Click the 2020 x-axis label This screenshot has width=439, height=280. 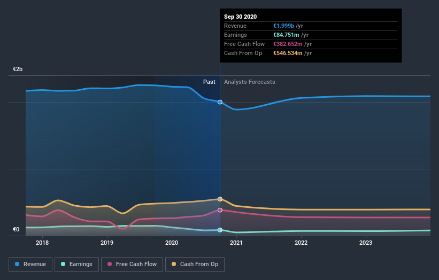[x=172, y=243]
